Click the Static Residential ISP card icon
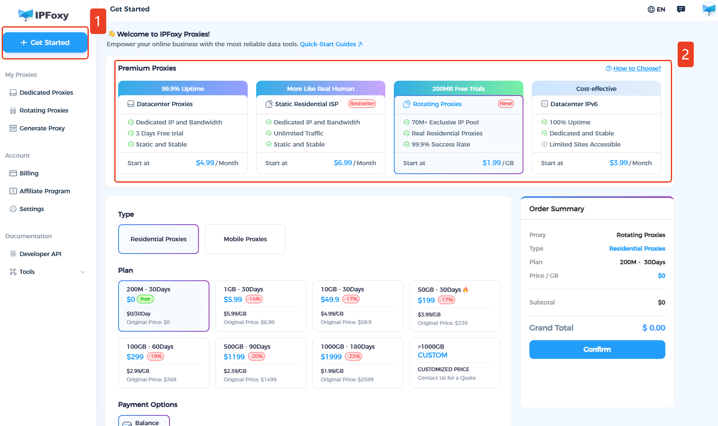Viewport: 718px width, 426px height. (x=269, y=104)
